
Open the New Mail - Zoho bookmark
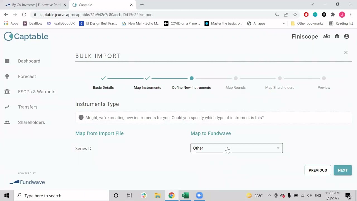click(141, 23)
